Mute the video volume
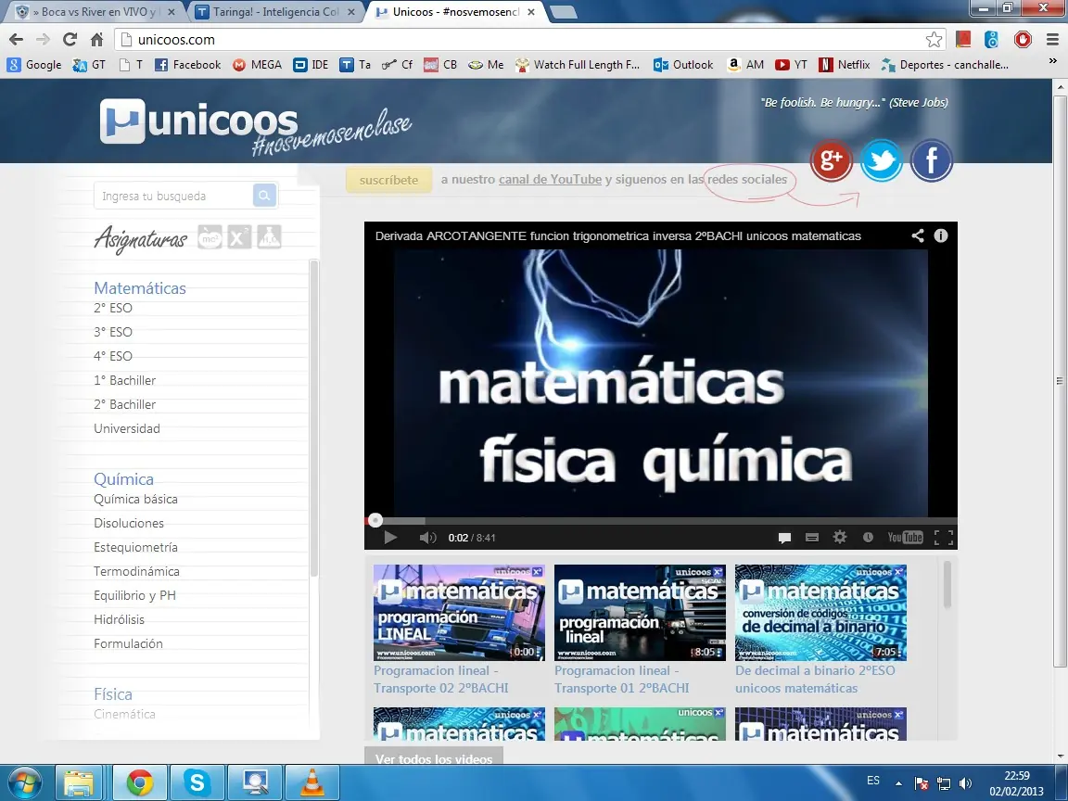The image size is (1068, 801). click(x=427, y=538)
